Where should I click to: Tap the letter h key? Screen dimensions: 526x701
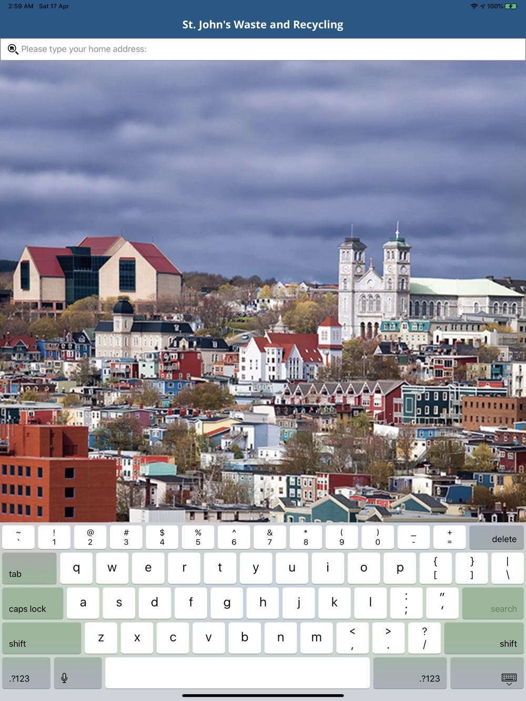click(262, 603)
